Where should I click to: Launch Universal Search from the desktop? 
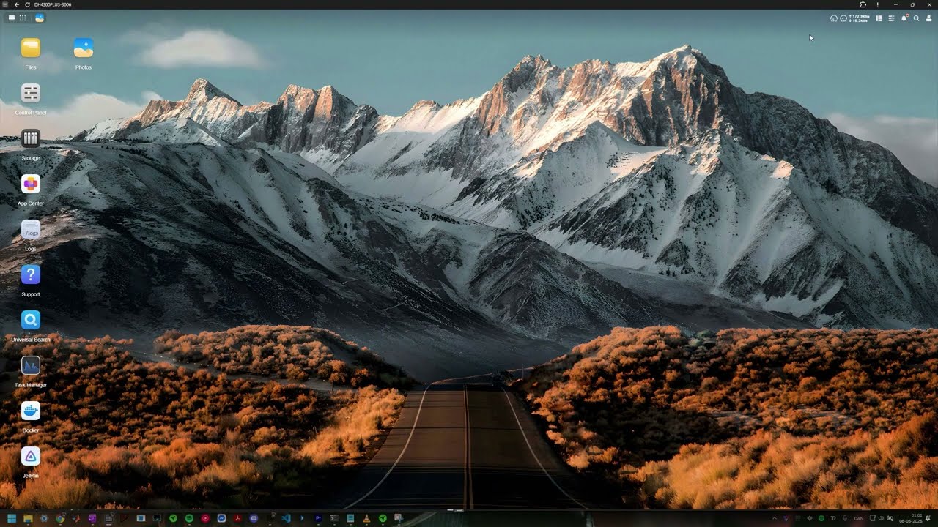point(31,321)
